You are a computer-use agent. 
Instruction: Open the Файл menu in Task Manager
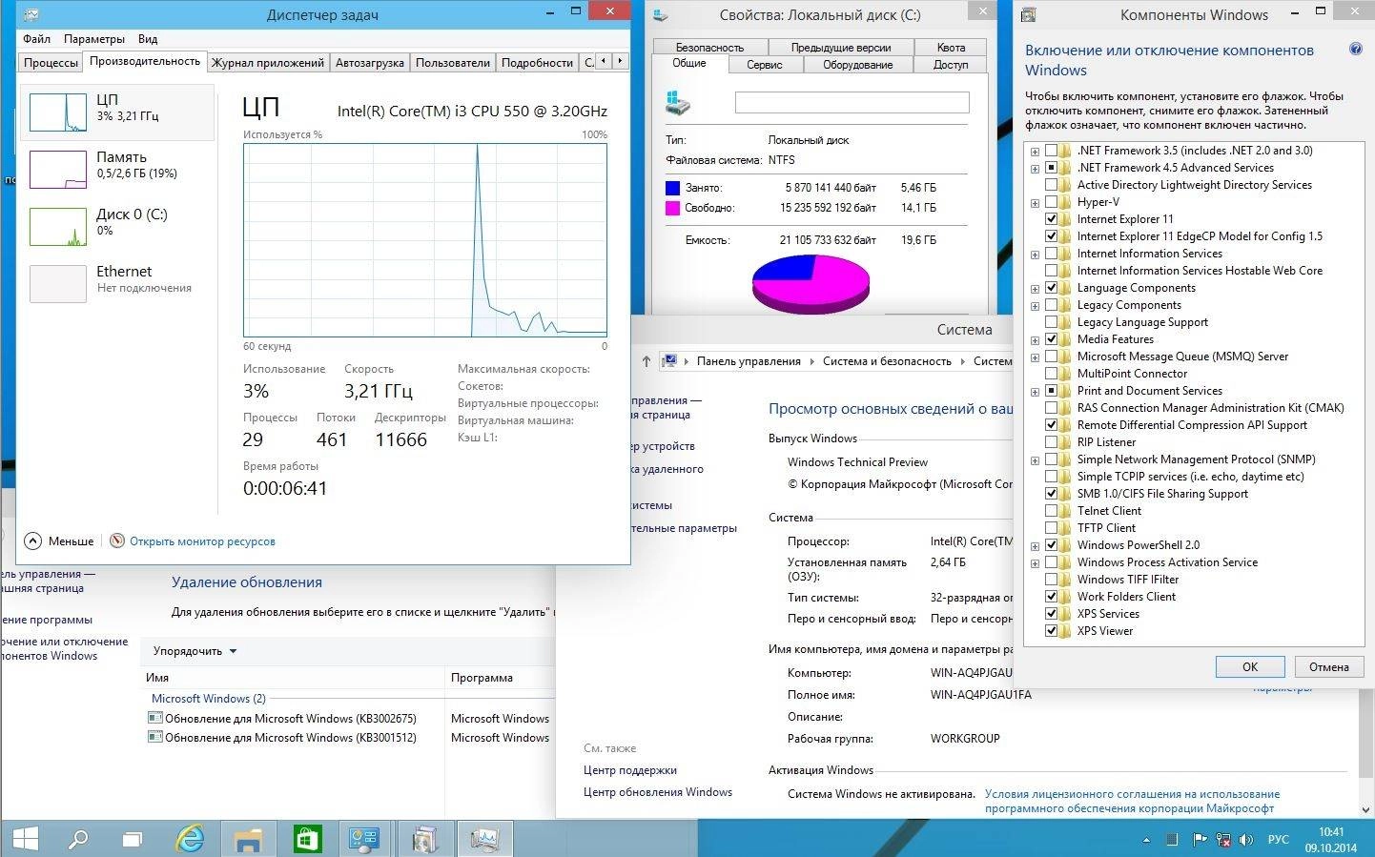tap(37, 39)
